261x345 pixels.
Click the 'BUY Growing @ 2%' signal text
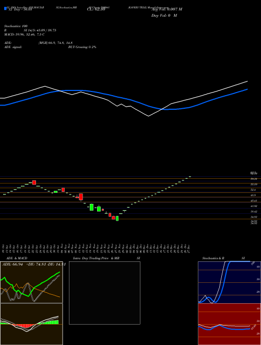pyautogui.click(x=82, y=47)
